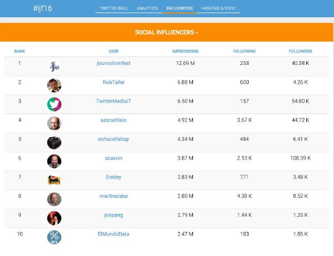334x256 pixels.
Task: Sort by the User column header
Action: [x=114, y=51]
